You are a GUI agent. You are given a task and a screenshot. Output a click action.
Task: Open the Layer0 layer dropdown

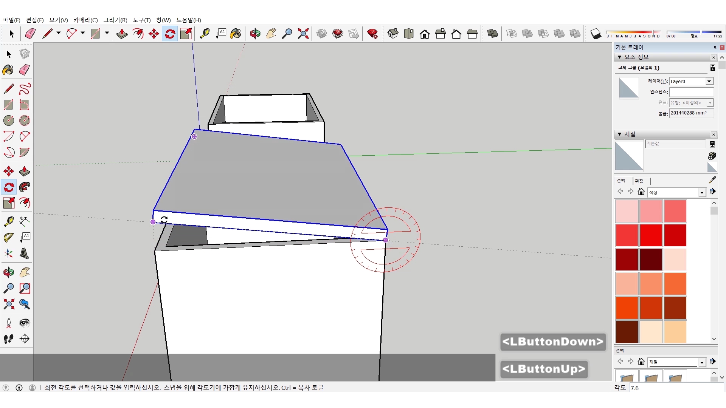[x=709, y=82]
